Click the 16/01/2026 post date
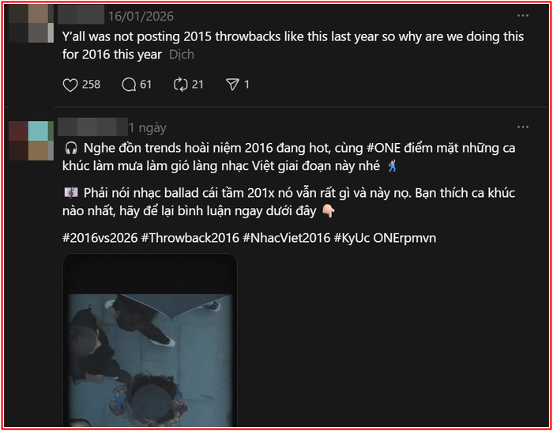This screenshot has width=553, height=431. [141, 16]
